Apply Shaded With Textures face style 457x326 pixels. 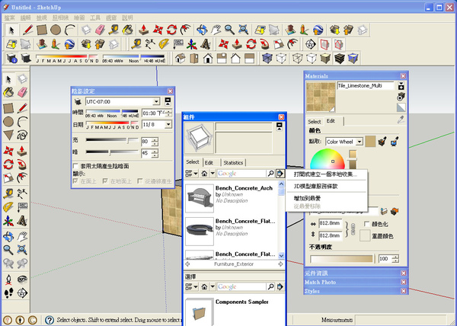pos(339,58)
